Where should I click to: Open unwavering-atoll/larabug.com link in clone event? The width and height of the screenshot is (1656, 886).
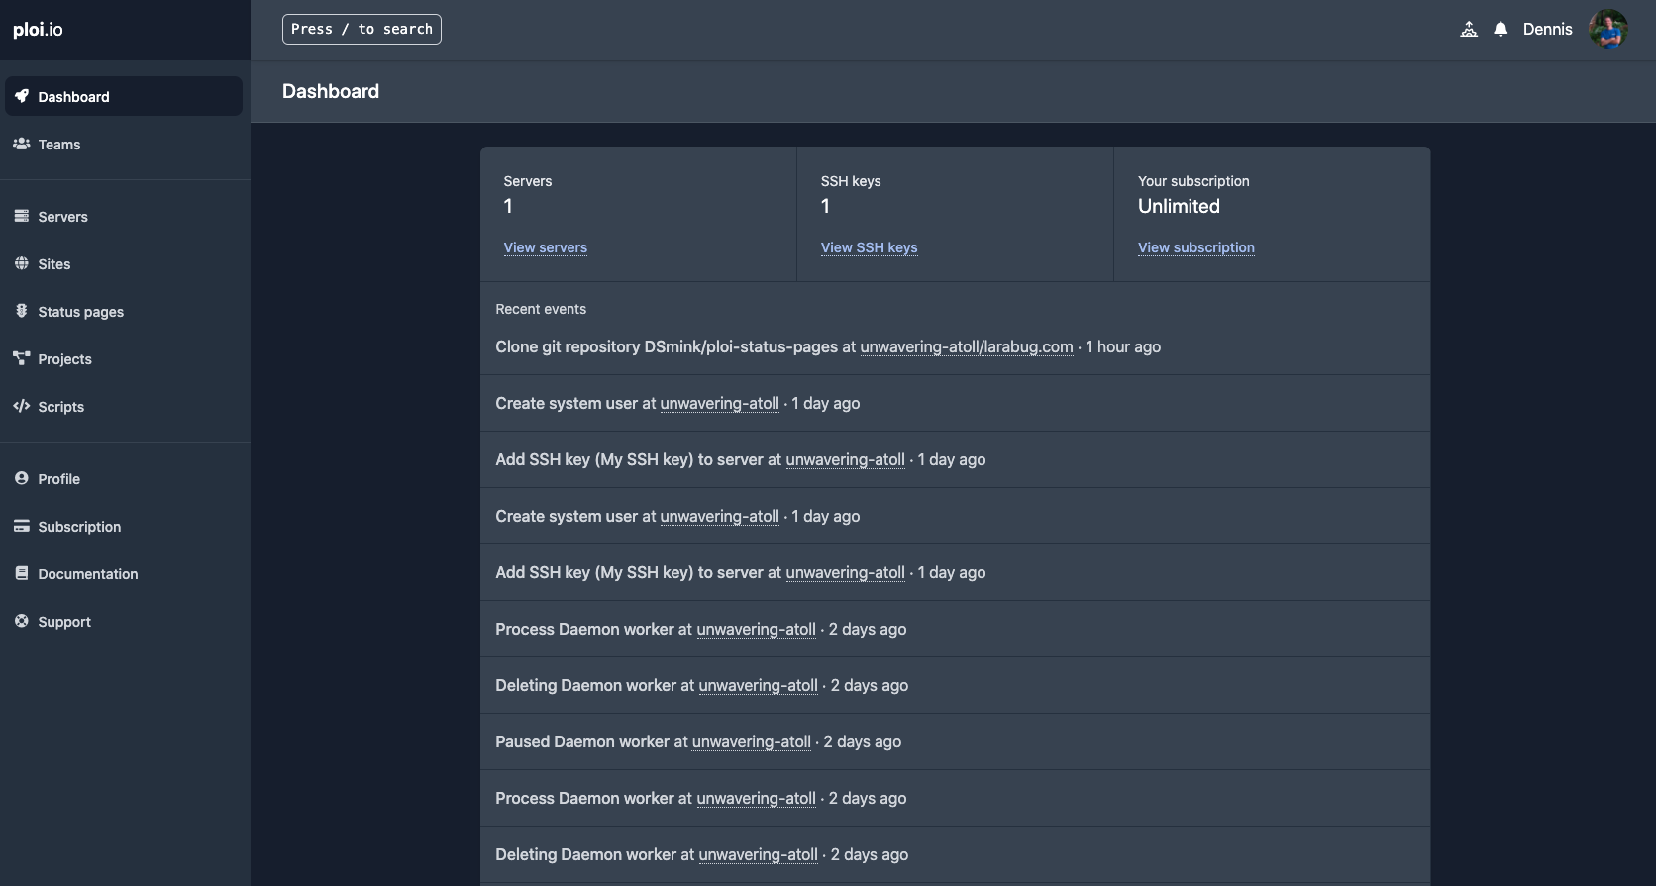[967, 346]
